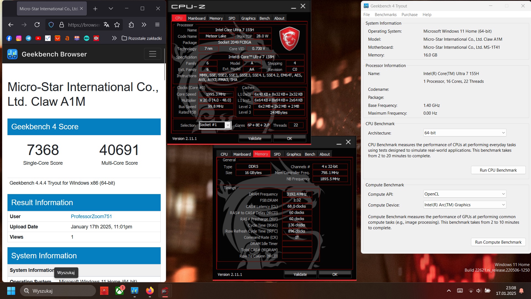The height and width of the screenshot is (299, 531).
Task: Open the CeX bookmark
Action: coord(96,38)
